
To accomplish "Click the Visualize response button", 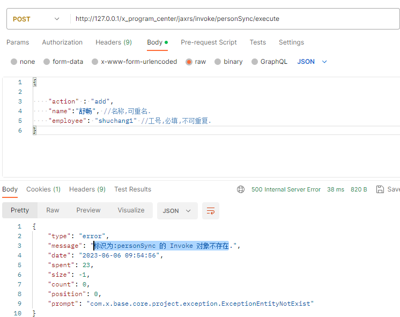I will pyautogui.click(x=131, y=210).
